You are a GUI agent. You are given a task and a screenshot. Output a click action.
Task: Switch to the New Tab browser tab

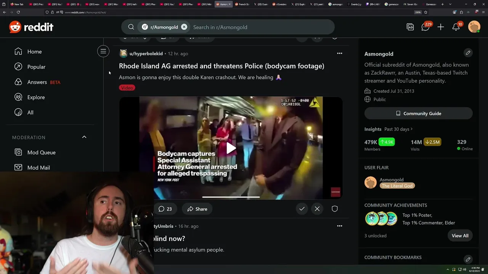point(18,4)
